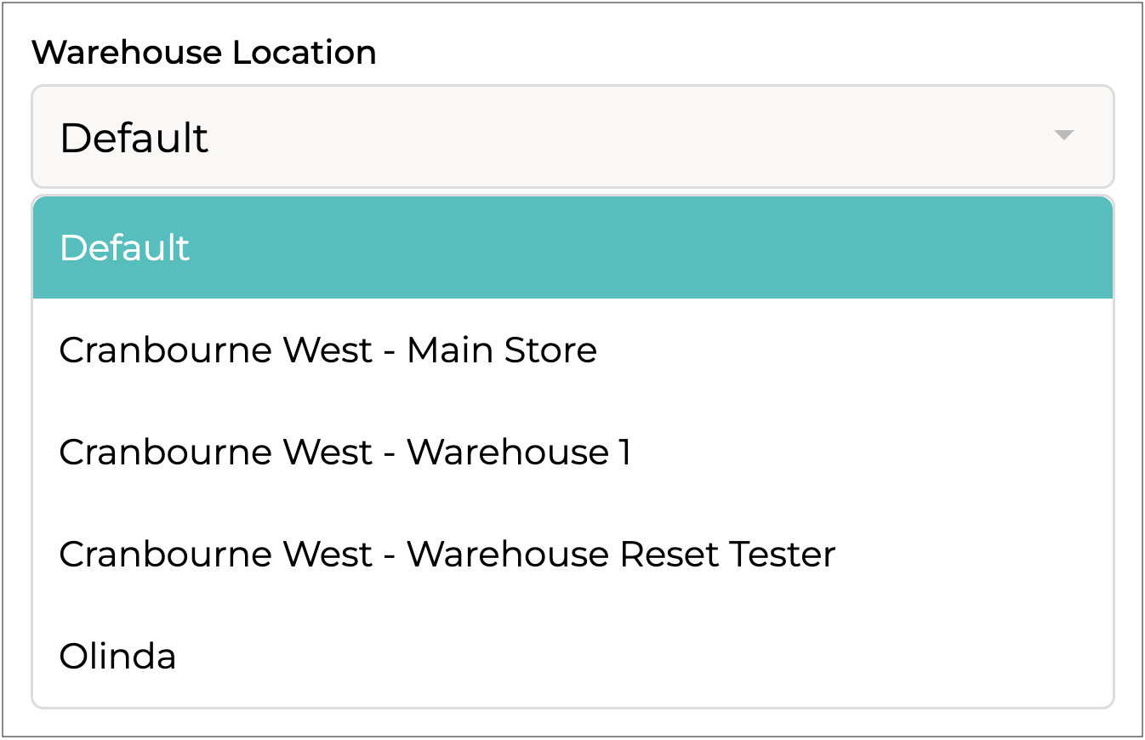The width and height of the screenshot is (1145, 740).
Task: Click the last option in the list, Olinda
Action: [x=118, y=657]
